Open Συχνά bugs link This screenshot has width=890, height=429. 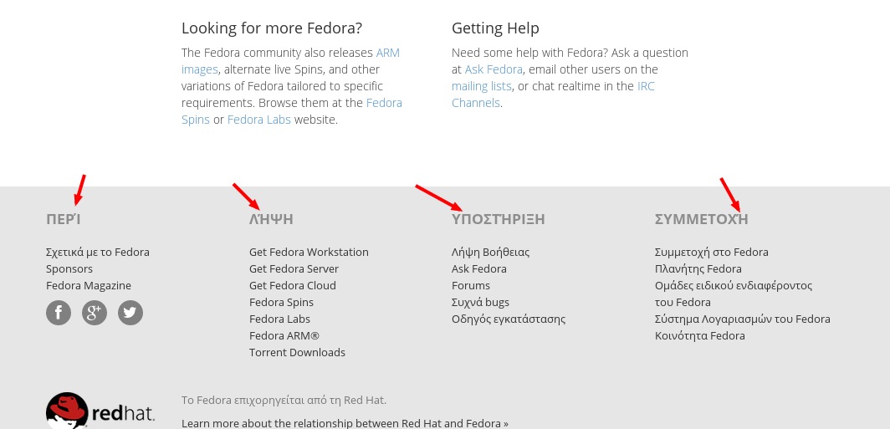tap(480, 303)
